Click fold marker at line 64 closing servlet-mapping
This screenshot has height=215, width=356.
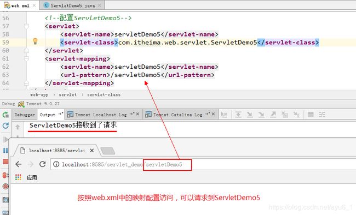pos(27,83)
